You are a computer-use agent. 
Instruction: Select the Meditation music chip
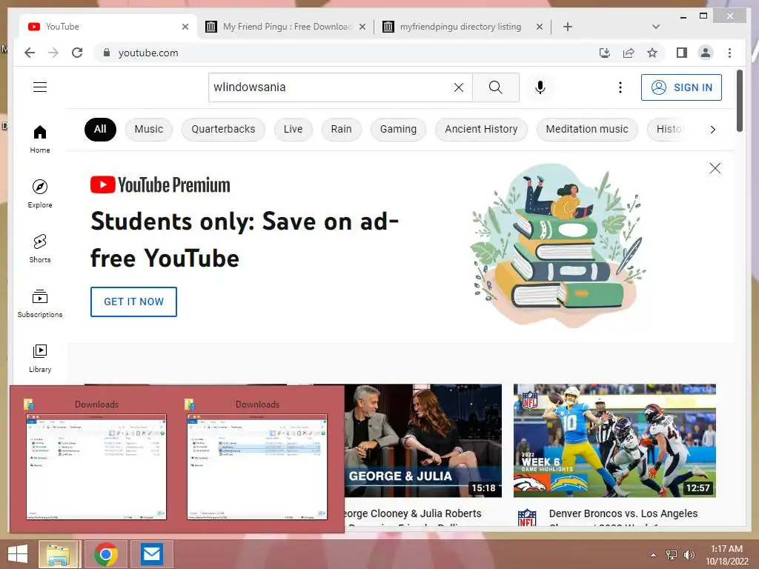click(x=587, y=129)
